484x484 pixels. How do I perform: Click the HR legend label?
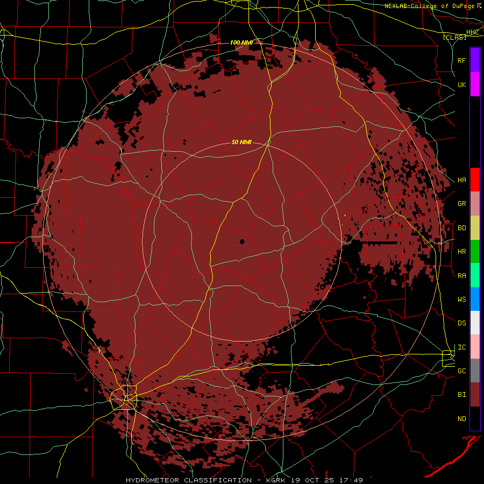462,252
